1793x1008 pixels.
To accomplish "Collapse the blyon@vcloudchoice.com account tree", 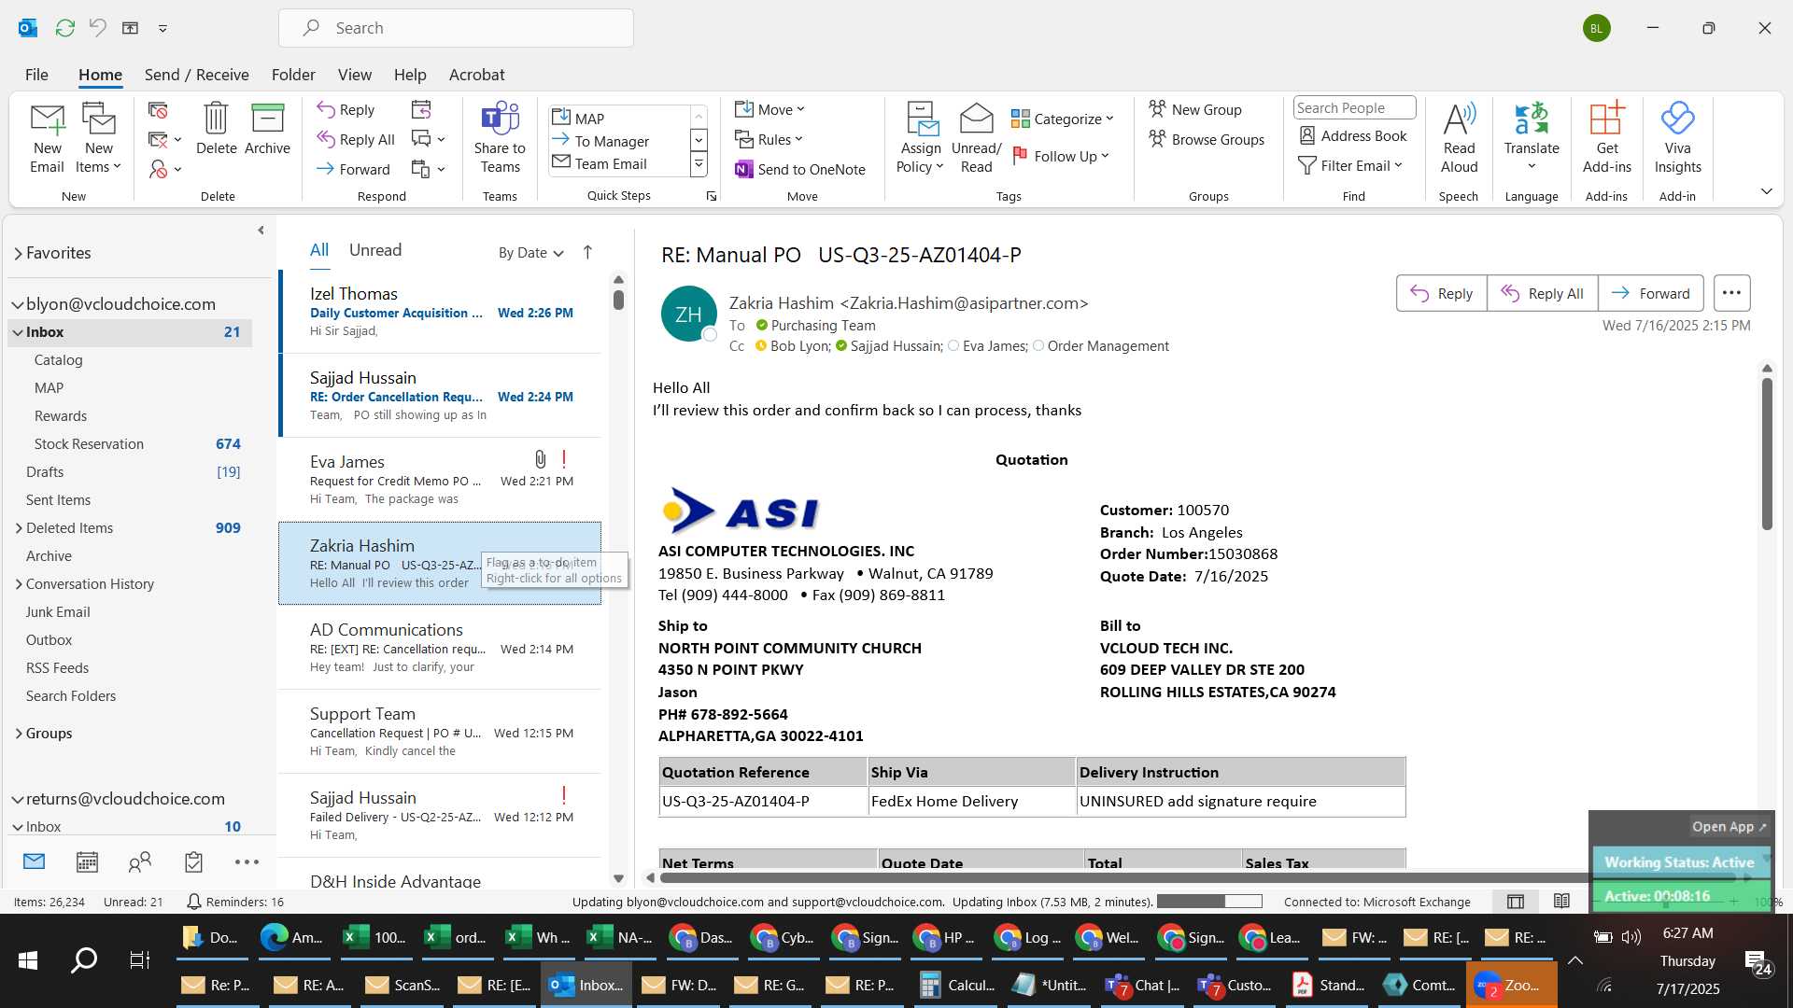I will point(17,304).
